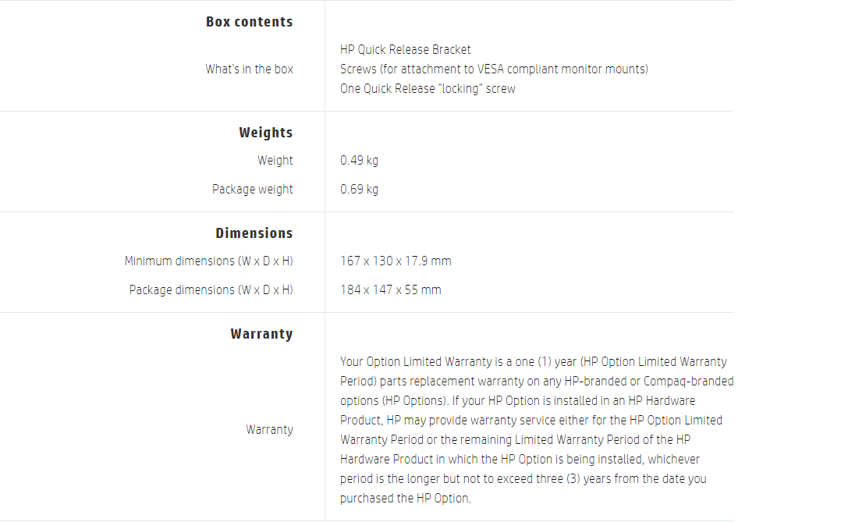Screen dimensions: 841x522
Task: Click the bold Warranty section heading
Action: pos(261,334)
